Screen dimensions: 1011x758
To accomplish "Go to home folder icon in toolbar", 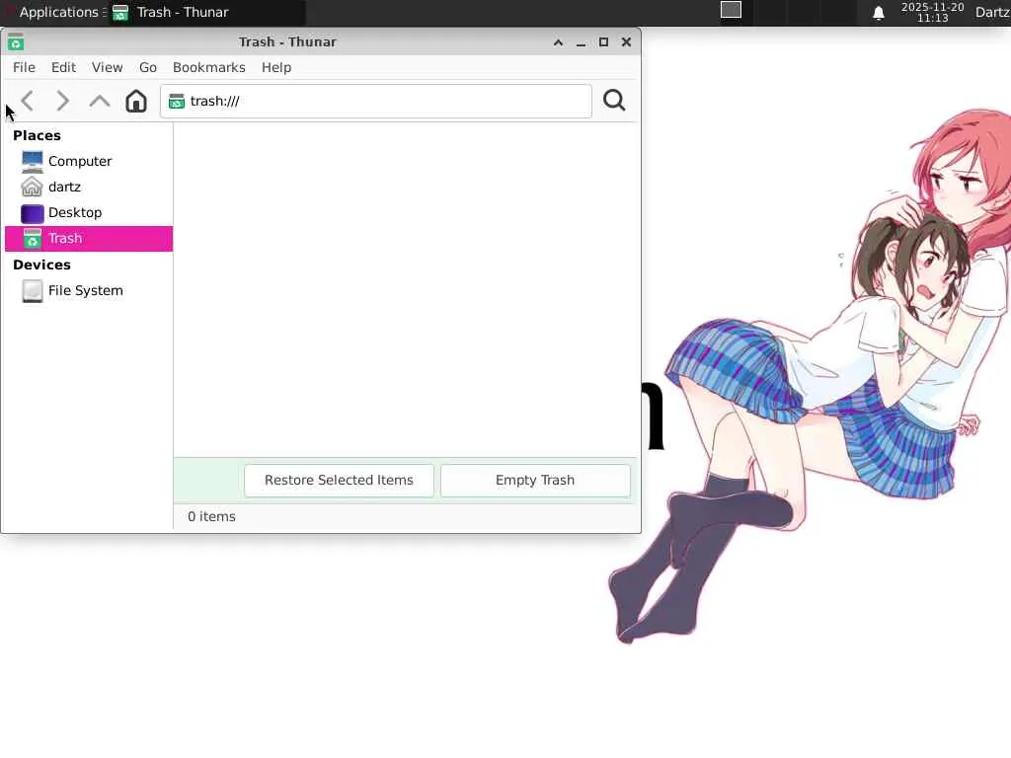I will pyautogui.click(x=136, y=102).
